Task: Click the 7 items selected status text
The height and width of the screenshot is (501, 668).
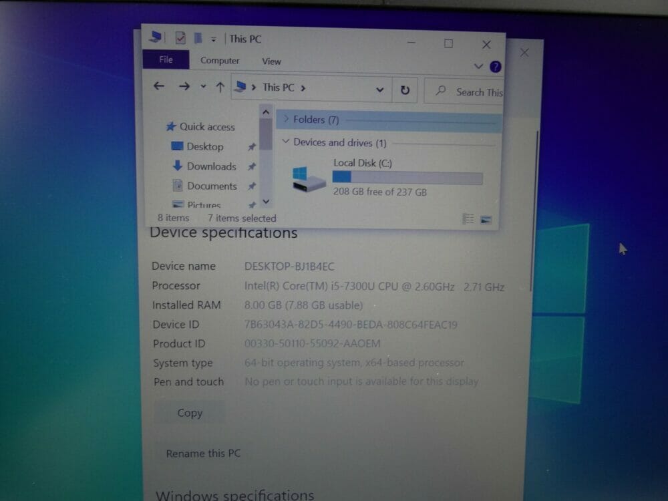Action: pyautogui.click(x=242, y=218)
